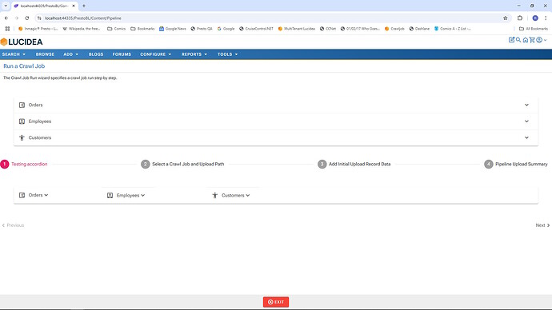Open the Inmagic Presto bookmark

pyautogui.click(x=38, y=29)
